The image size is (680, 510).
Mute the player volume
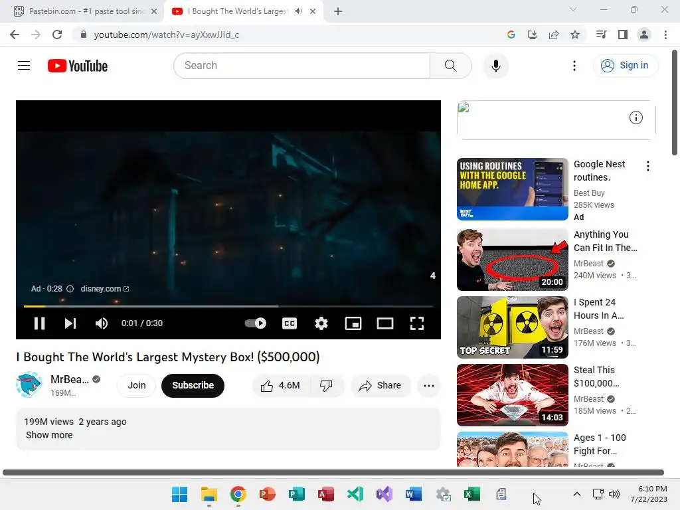click(102, 323)
